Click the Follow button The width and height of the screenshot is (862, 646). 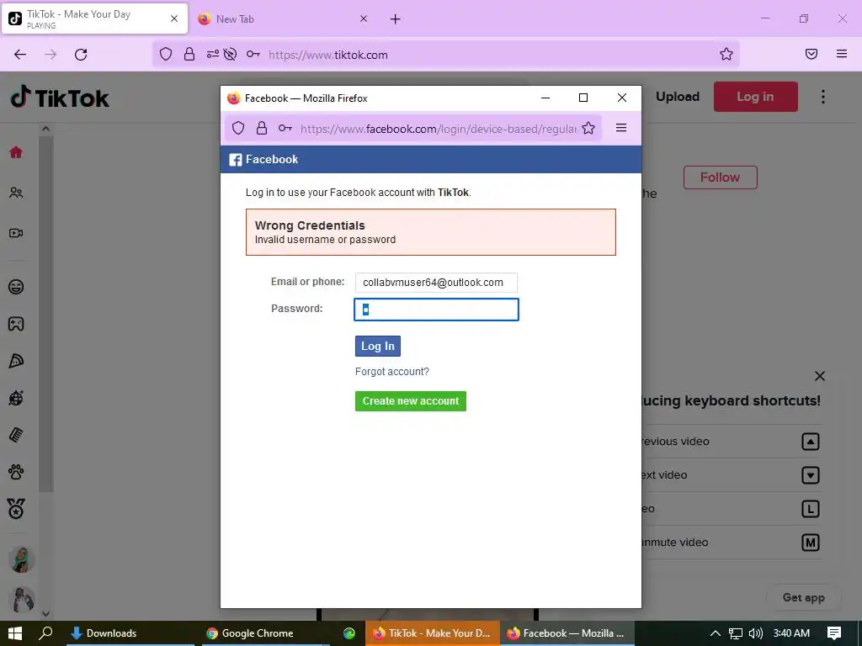(721, 177)
